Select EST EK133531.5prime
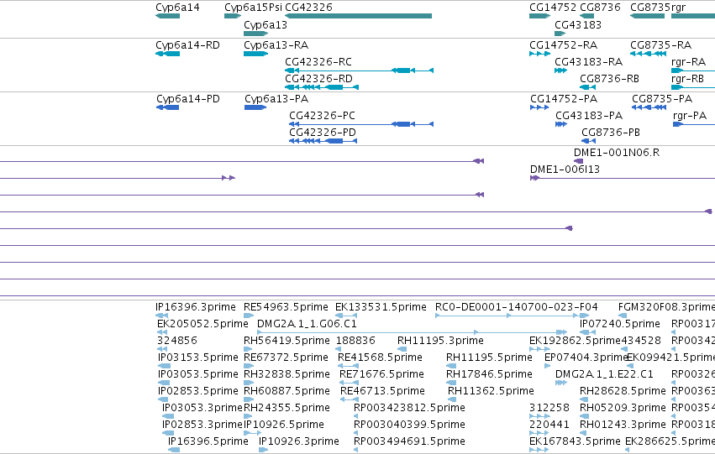This screenshot has width=715, height=454. pos(381,307)
